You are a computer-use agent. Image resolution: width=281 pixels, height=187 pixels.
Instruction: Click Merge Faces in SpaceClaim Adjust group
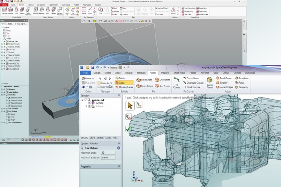209,83
